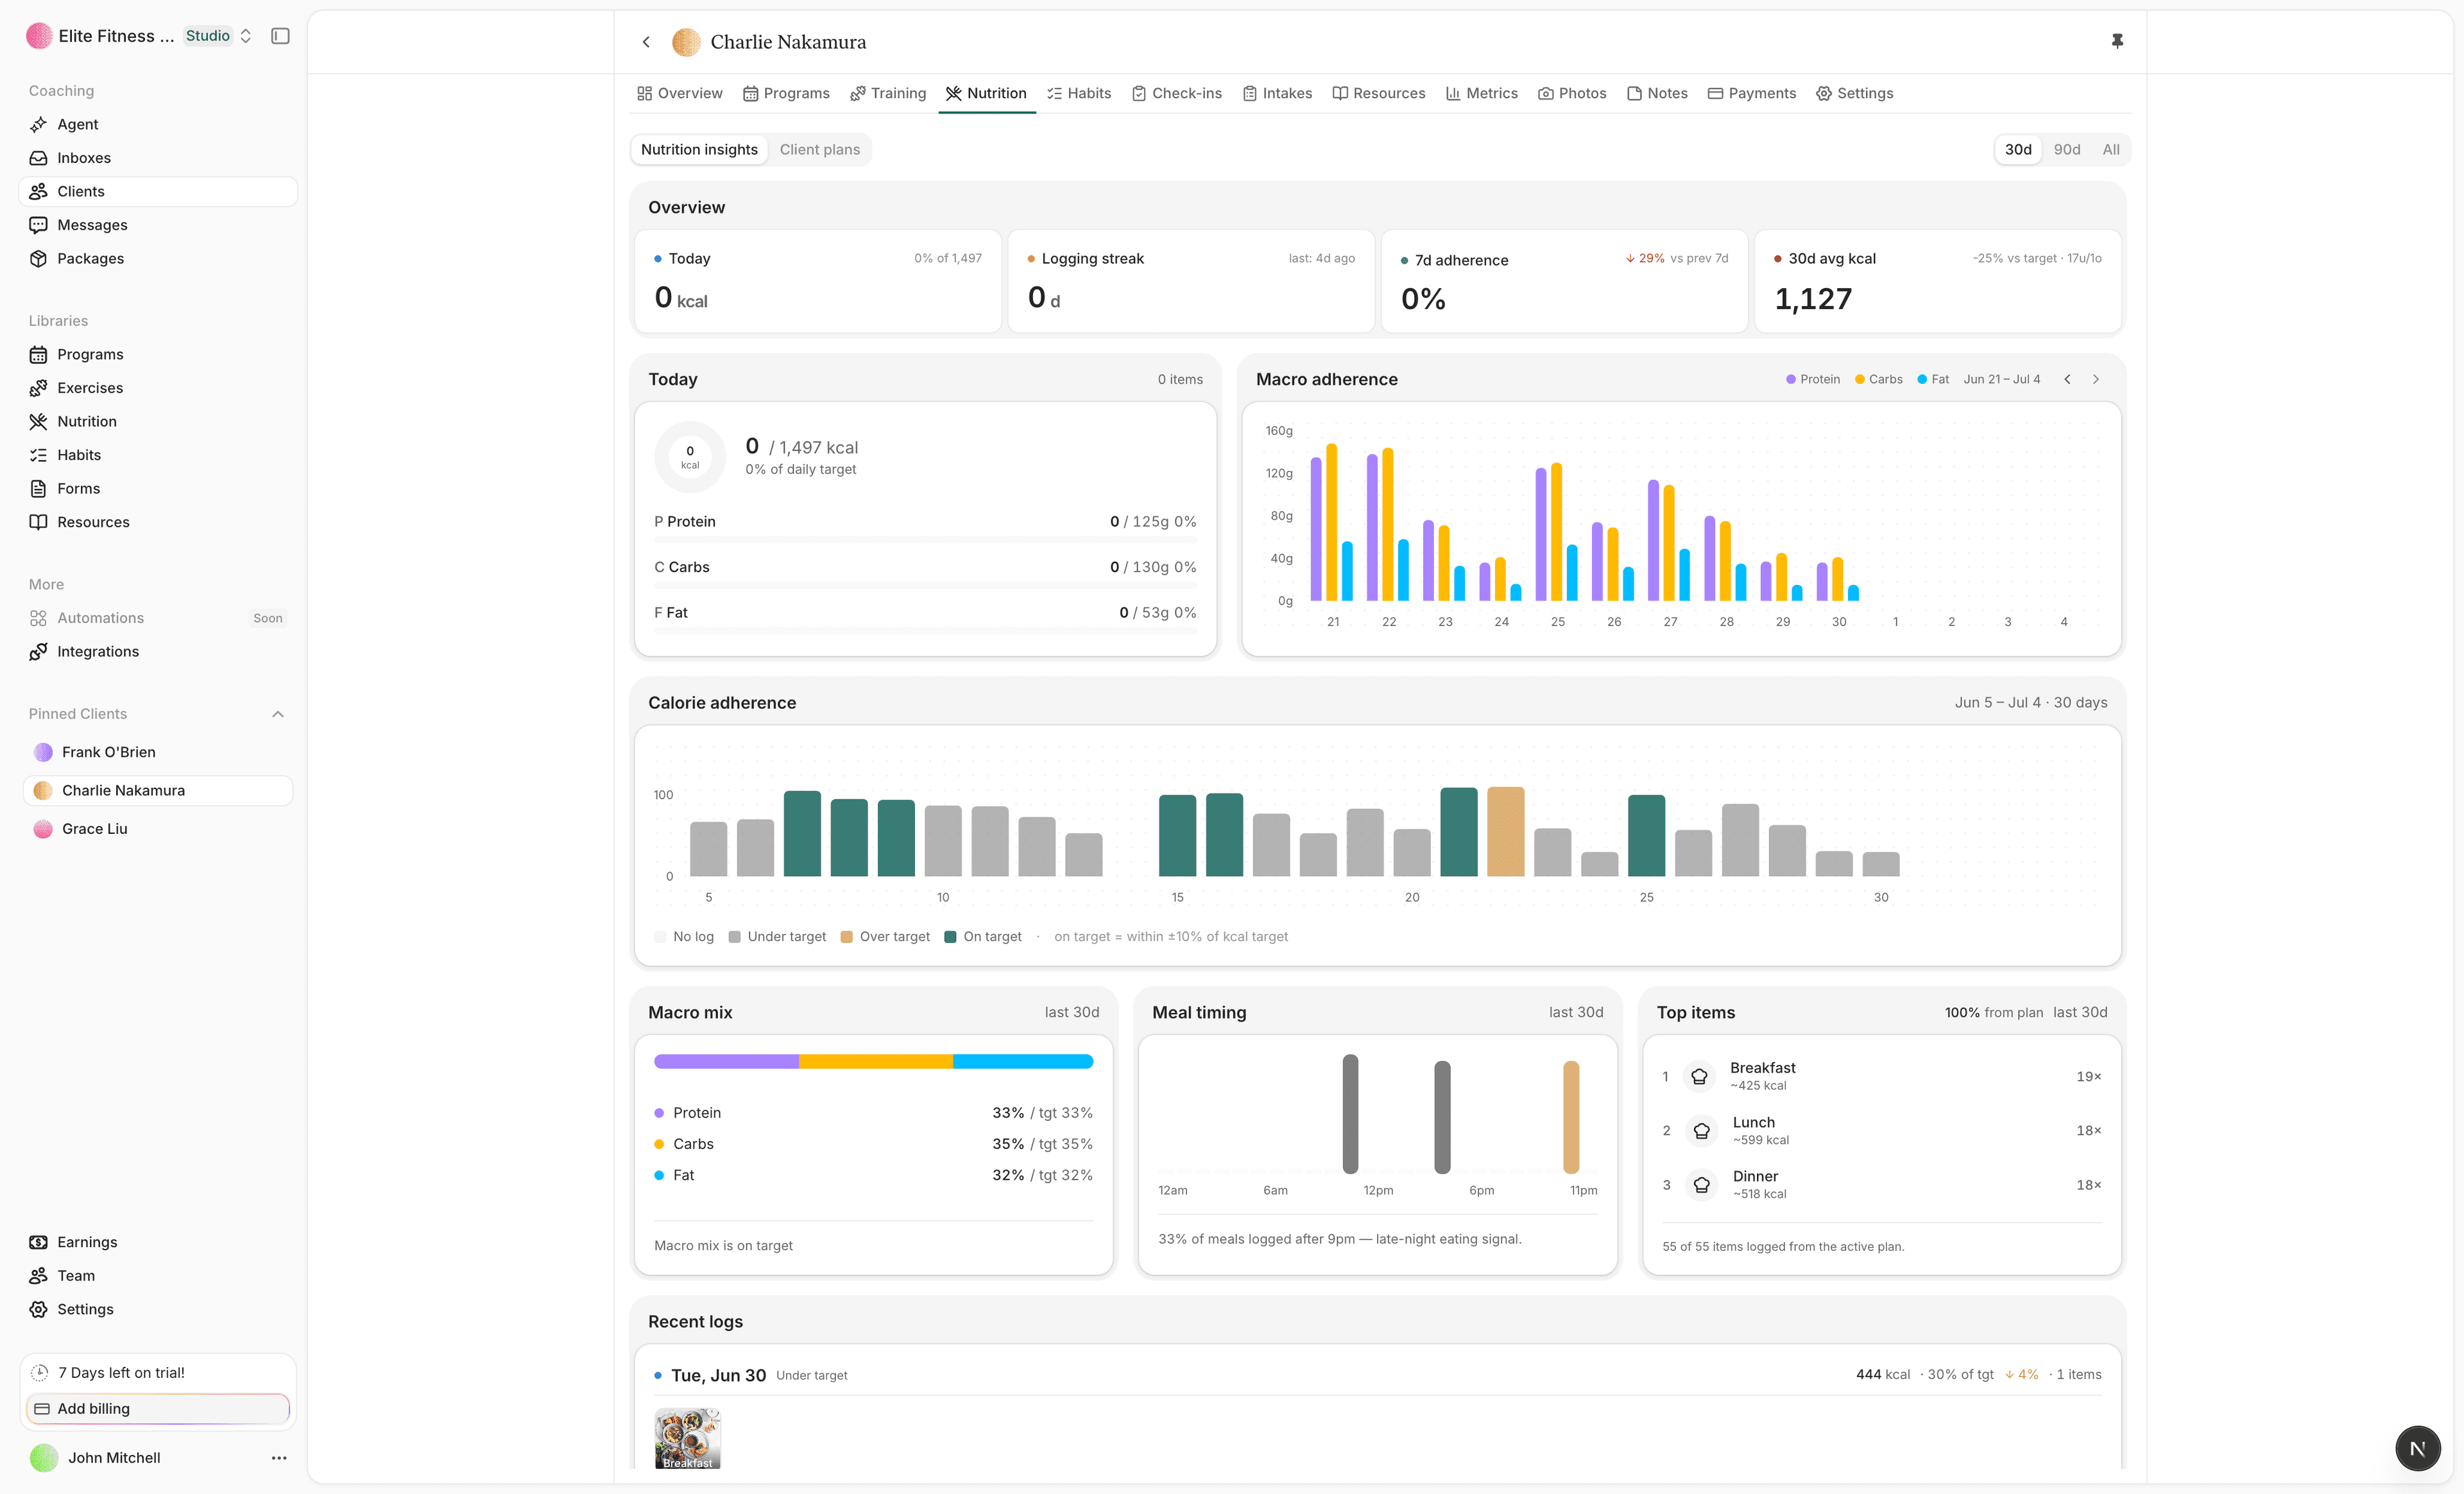Viewport: 2464px width, 1494px height.
Task: Open Nutrition library in sidebar
Action: tap(158, 421)
